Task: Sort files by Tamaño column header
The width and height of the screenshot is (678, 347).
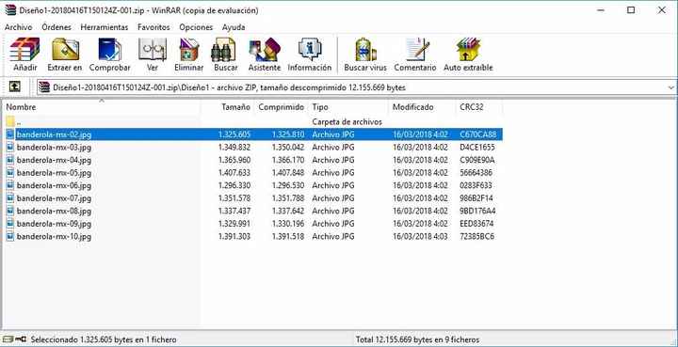Action: coord(227,107)
